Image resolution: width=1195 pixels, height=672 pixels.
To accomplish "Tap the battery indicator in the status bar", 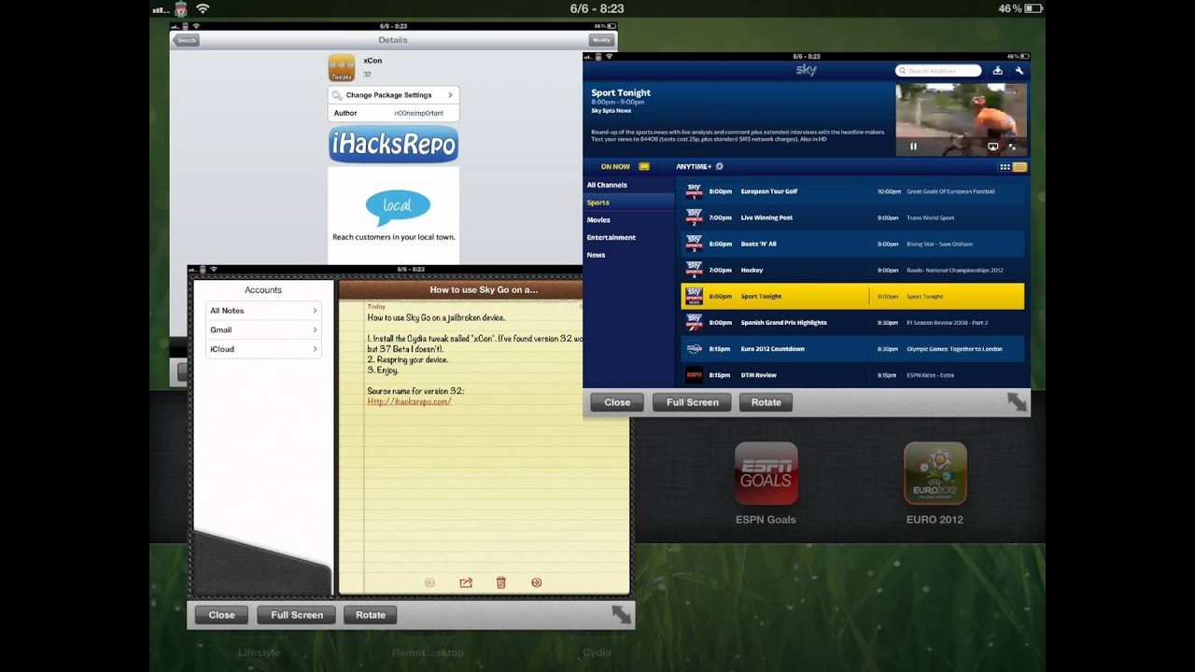I will 1033,8.
